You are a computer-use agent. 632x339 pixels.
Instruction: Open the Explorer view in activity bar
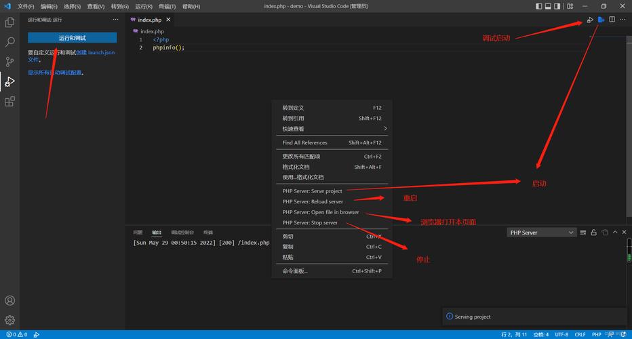point(9,22)
